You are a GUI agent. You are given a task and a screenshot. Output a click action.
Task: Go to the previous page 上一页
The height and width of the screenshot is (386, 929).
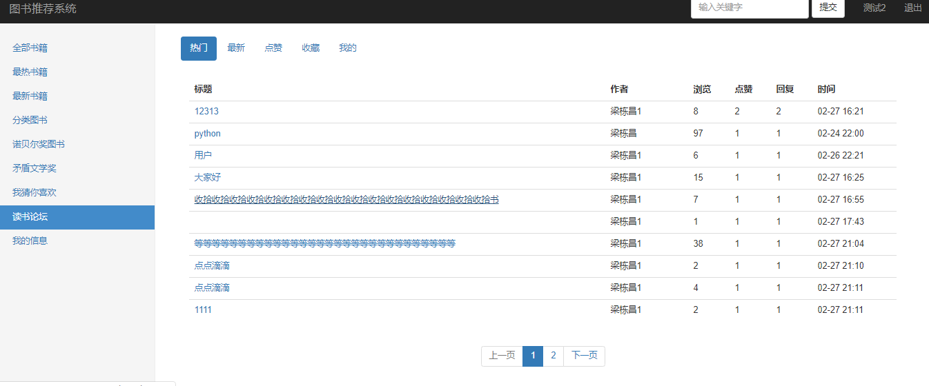(502, 356)
